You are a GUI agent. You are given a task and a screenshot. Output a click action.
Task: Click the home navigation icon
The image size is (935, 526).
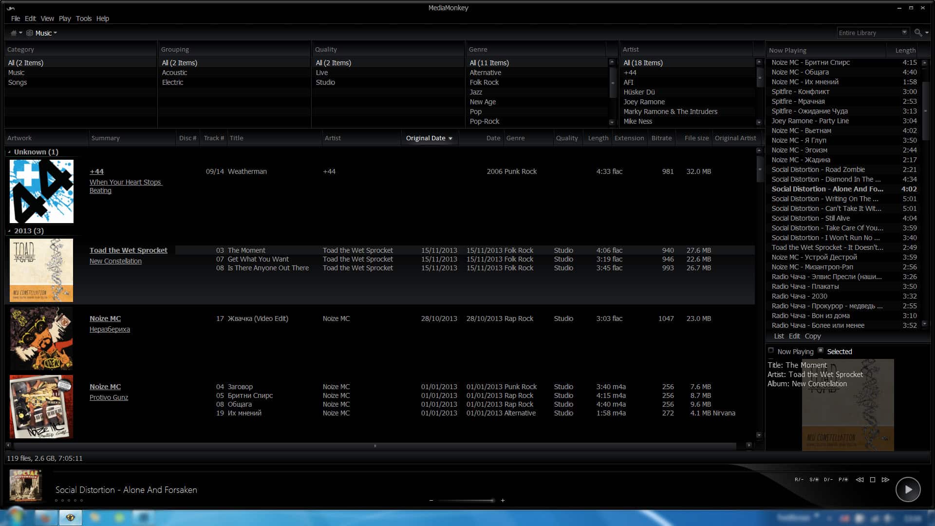tap(14, 33)
